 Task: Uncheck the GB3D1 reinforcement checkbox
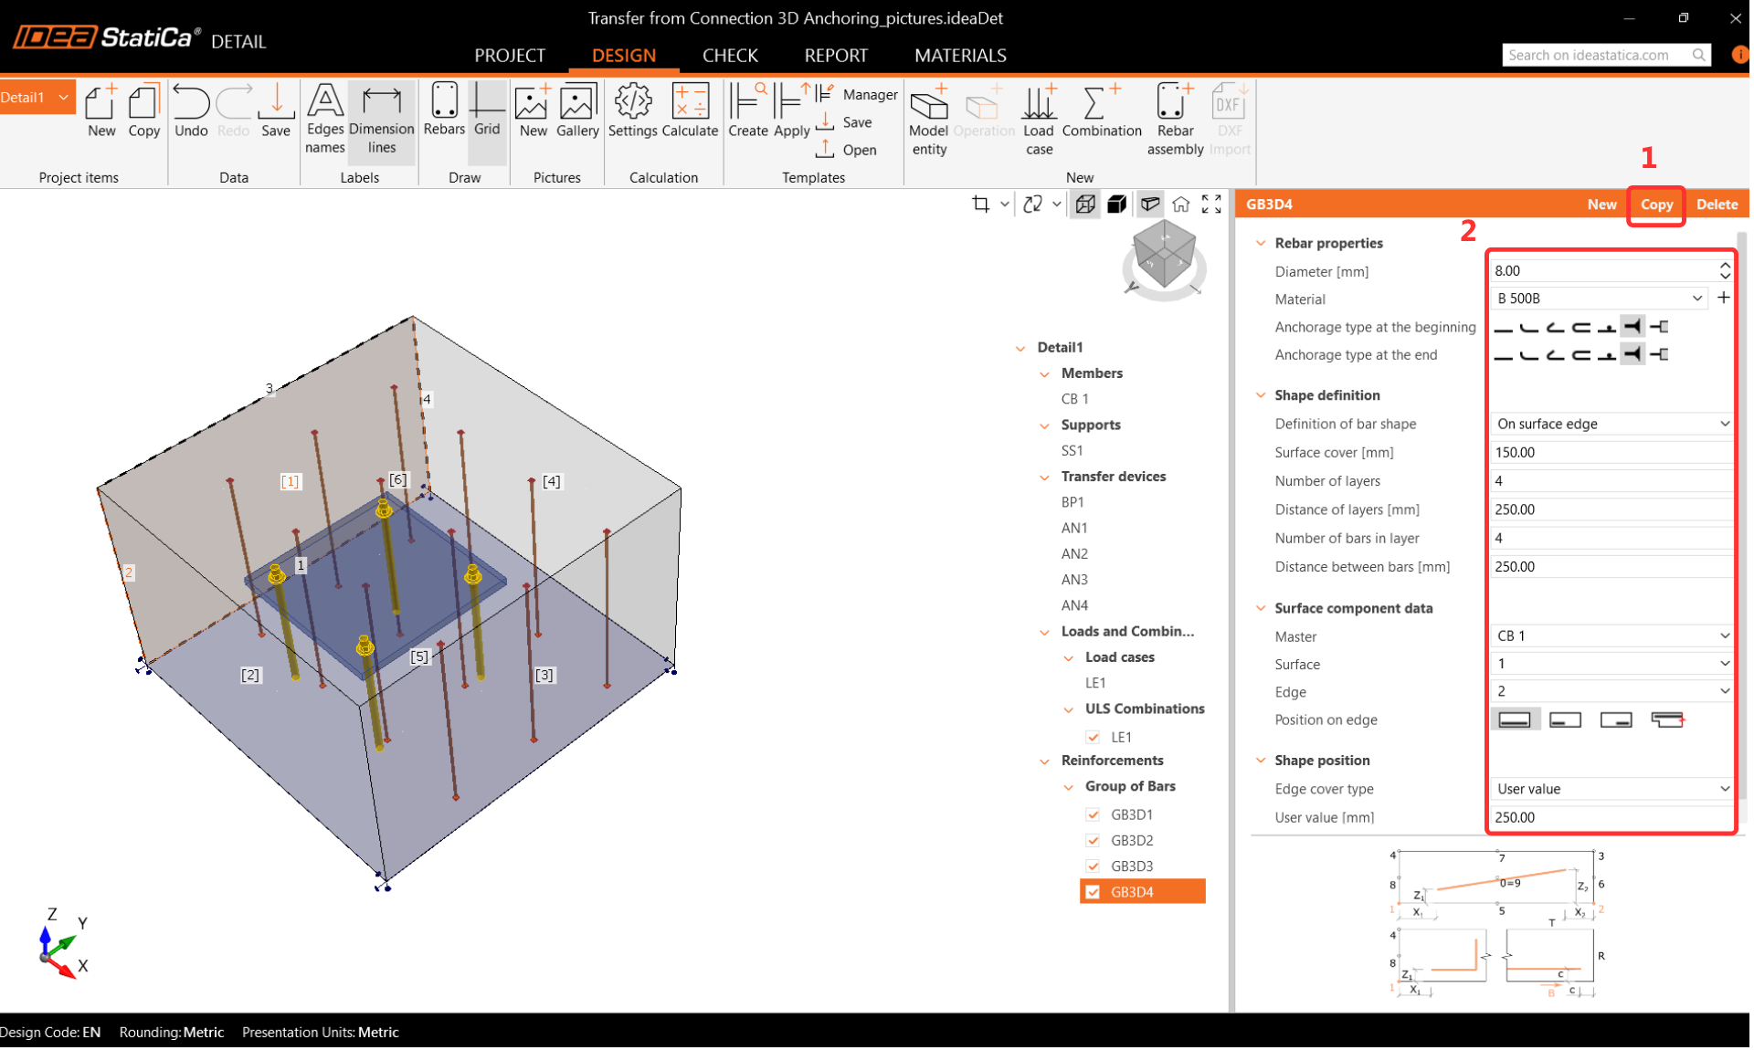(1093, 814)
